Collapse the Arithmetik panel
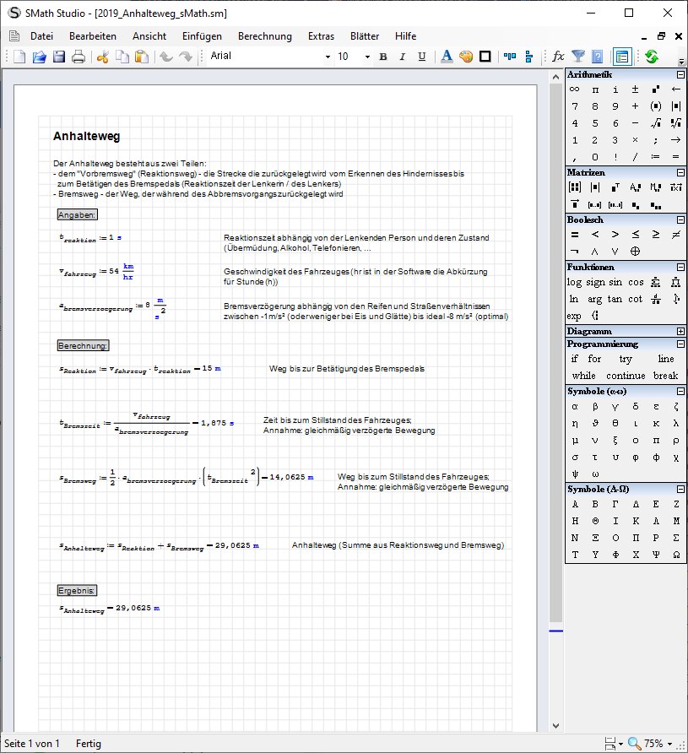The width and height of the screenshot is (688, 753). (x=680, y=74)
